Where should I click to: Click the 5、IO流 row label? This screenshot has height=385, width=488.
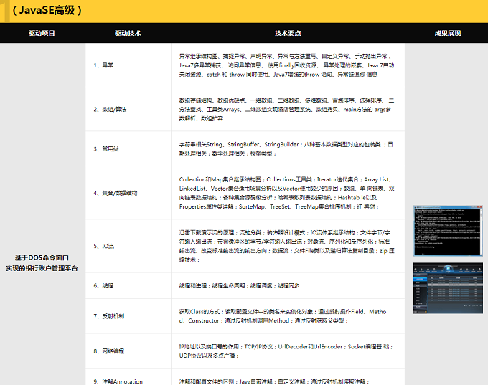(104, 246)
